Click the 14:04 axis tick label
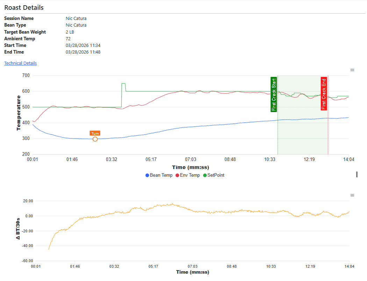The image size is (367, 281). (x=349, y=159)
